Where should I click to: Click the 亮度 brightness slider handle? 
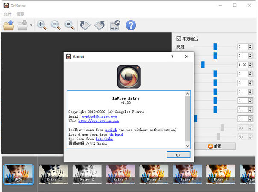pos(215,47)
